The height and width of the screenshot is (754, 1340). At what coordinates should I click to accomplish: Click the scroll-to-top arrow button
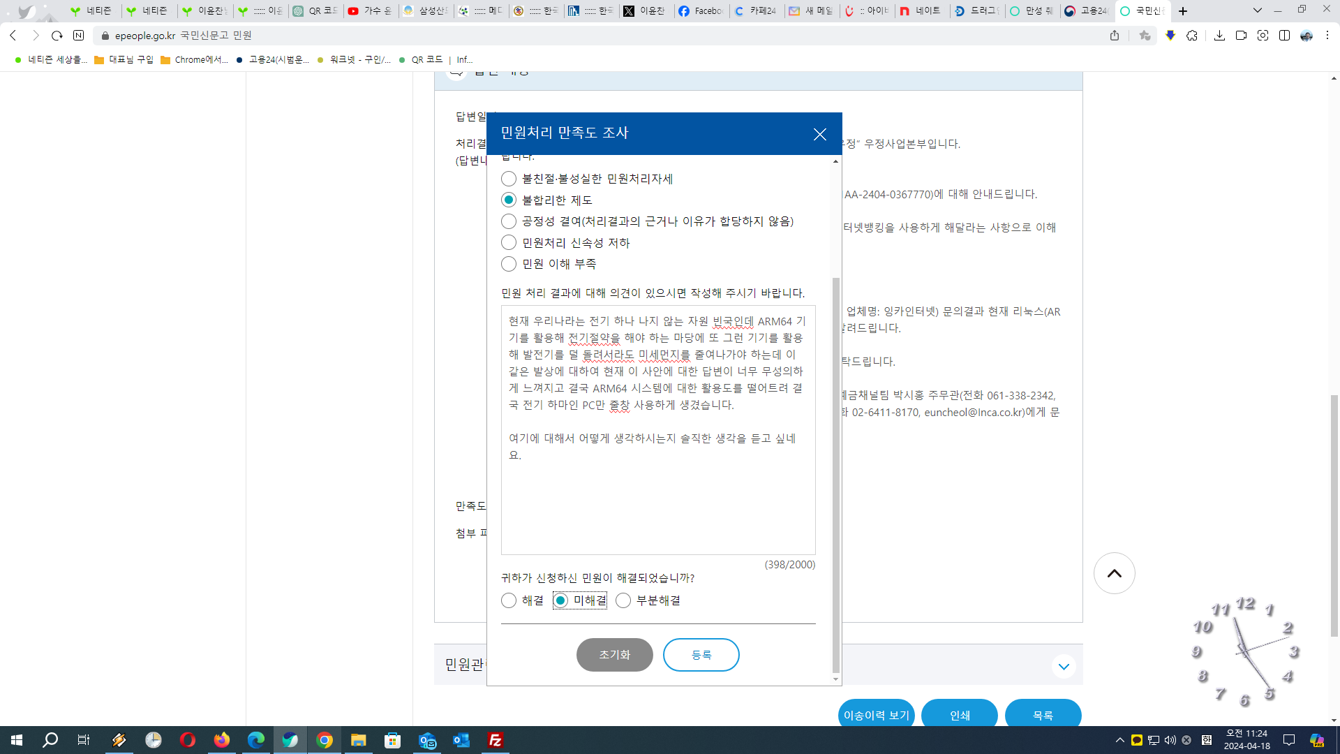[x=1115, y=573]
